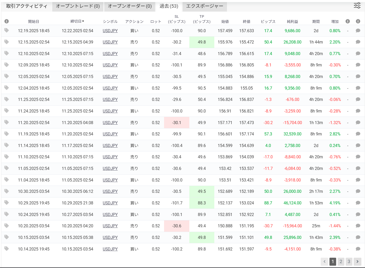Click the next page arrow button
The height and width of the screenshot is (268, 365).
(x=357, y=262)
